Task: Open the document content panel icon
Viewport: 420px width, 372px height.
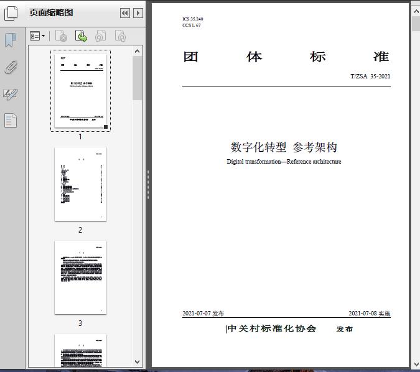Action: click(x=11, y=120)
